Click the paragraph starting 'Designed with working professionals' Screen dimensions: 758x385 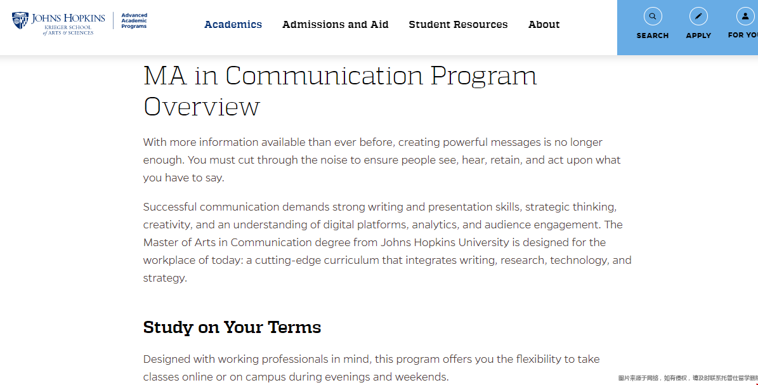[371, 368]
